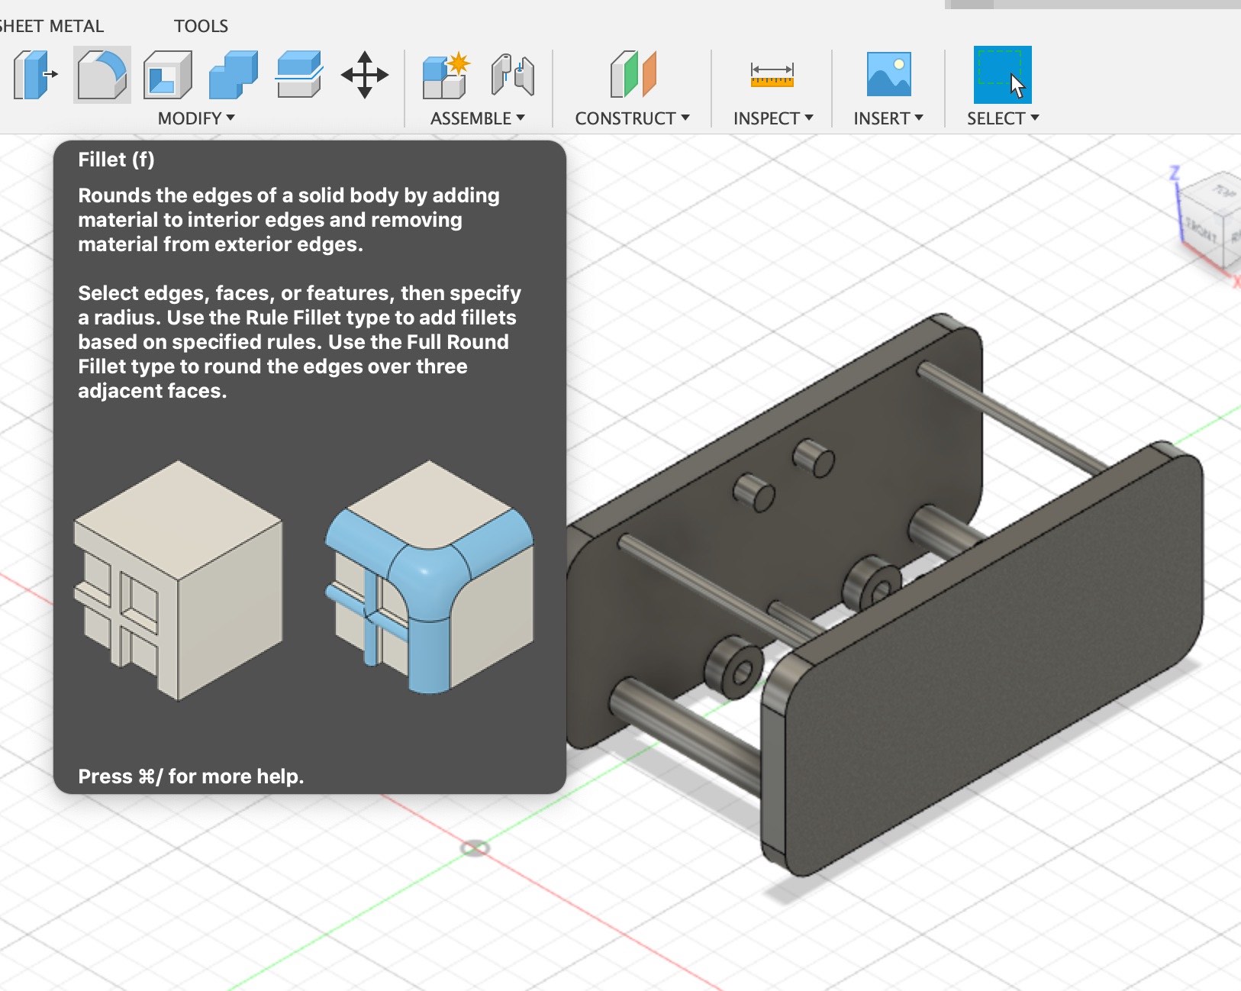Click the ViewCube in the corner
Screen dimensions: 1241x991
coord(1210,220)
